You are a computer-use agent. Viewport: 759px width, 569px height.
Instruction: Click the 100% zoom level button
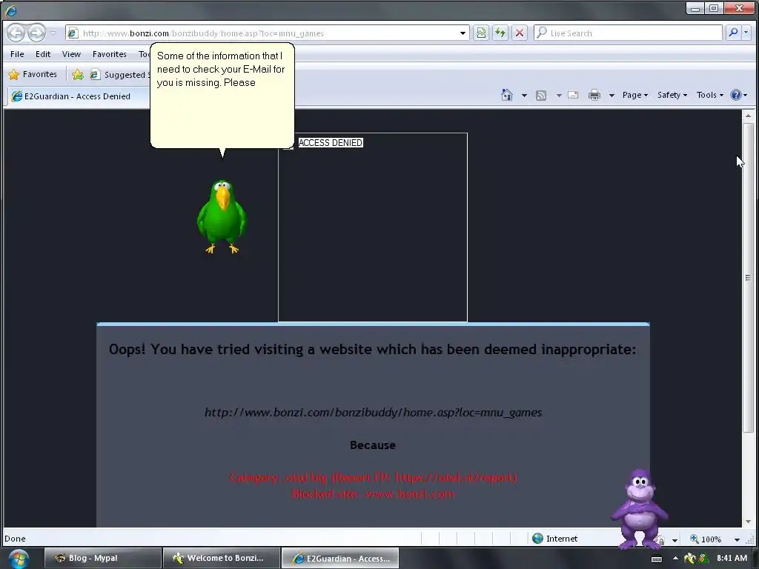(x=706, y=539)
